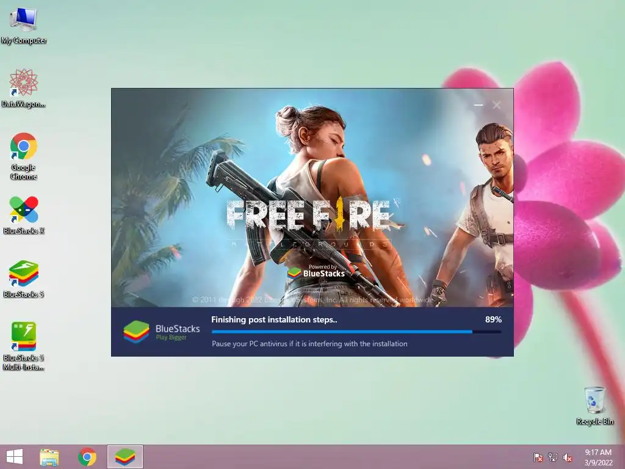Click the muted volume tray icon
Viewport: 625px width, 469px height.
(x=568, y=457)
